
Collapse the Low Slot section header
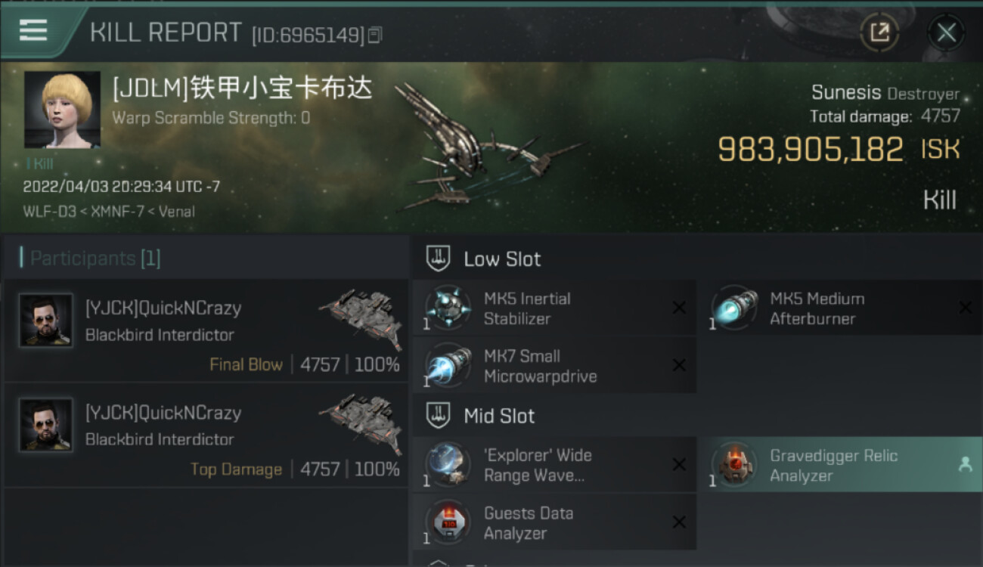tap(483, 259)
